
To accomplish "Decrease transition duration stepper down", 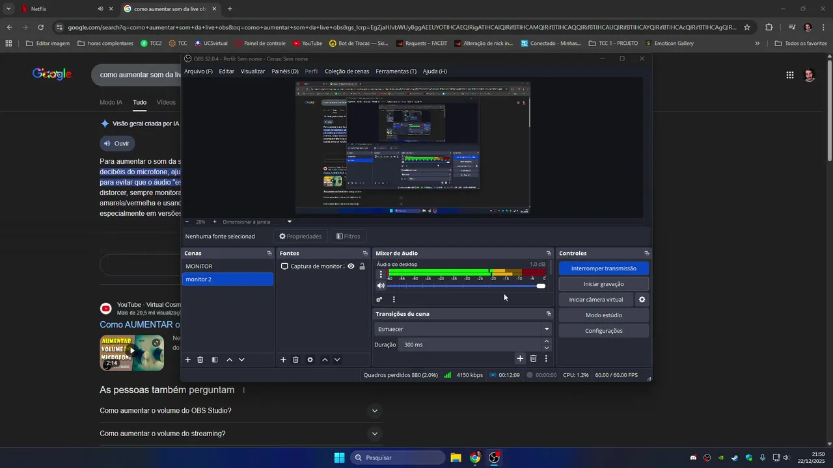I will [547, 348].
